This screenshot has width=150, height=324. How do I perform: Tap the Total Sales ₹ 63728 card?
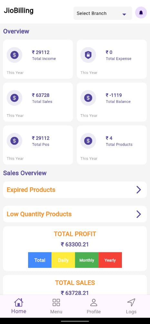[38, 102]
